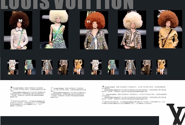Select the photo of brown afro with white bow

pos(18,30)
